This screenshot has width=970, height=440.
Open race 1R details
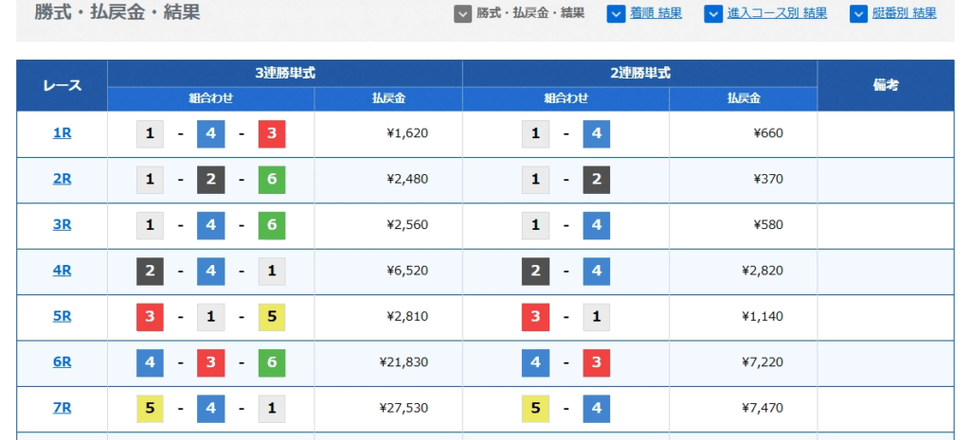click(62, 133)
